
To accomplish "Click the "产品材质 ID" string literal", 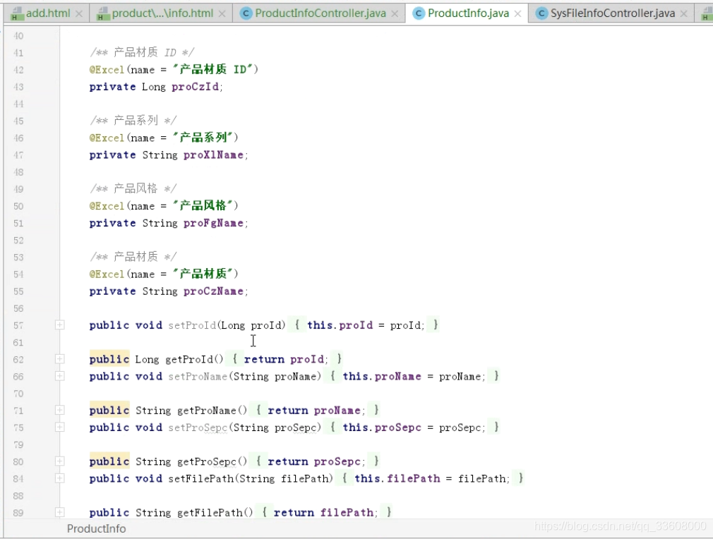I will pos(212,69).
